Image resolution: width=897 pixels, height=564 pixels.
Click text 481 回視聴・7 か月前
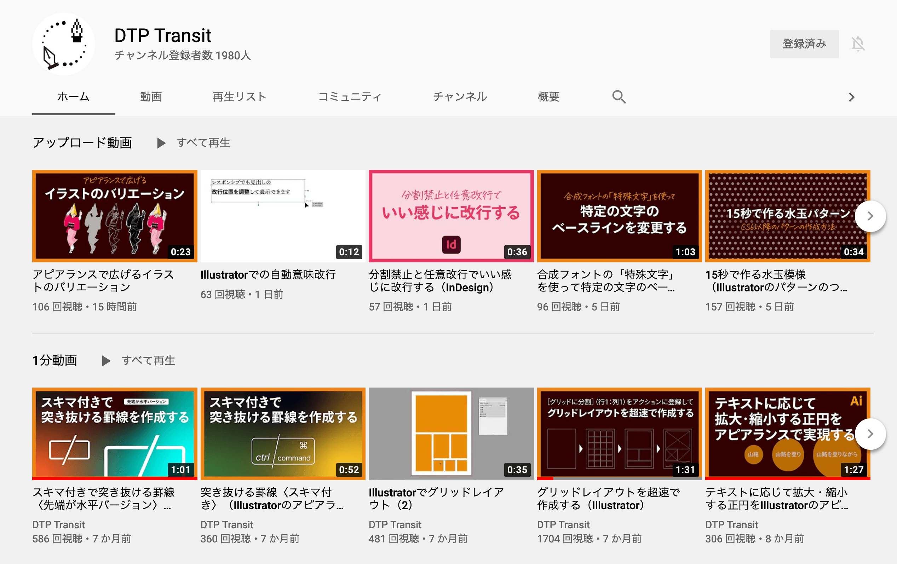pyautogui.click(x=418, y=539)
